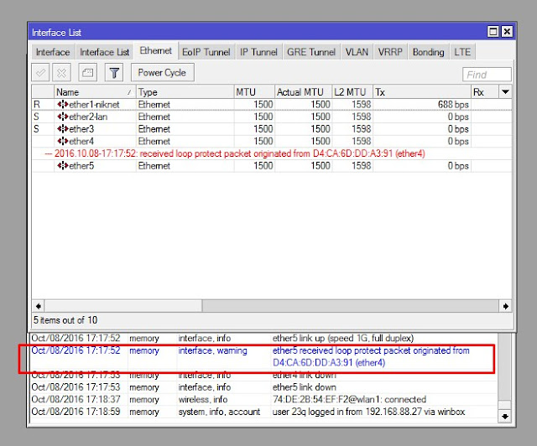Select the ether4 row in the table
Viewport: 537px width, 446px height.
click(x=272, y=142)
